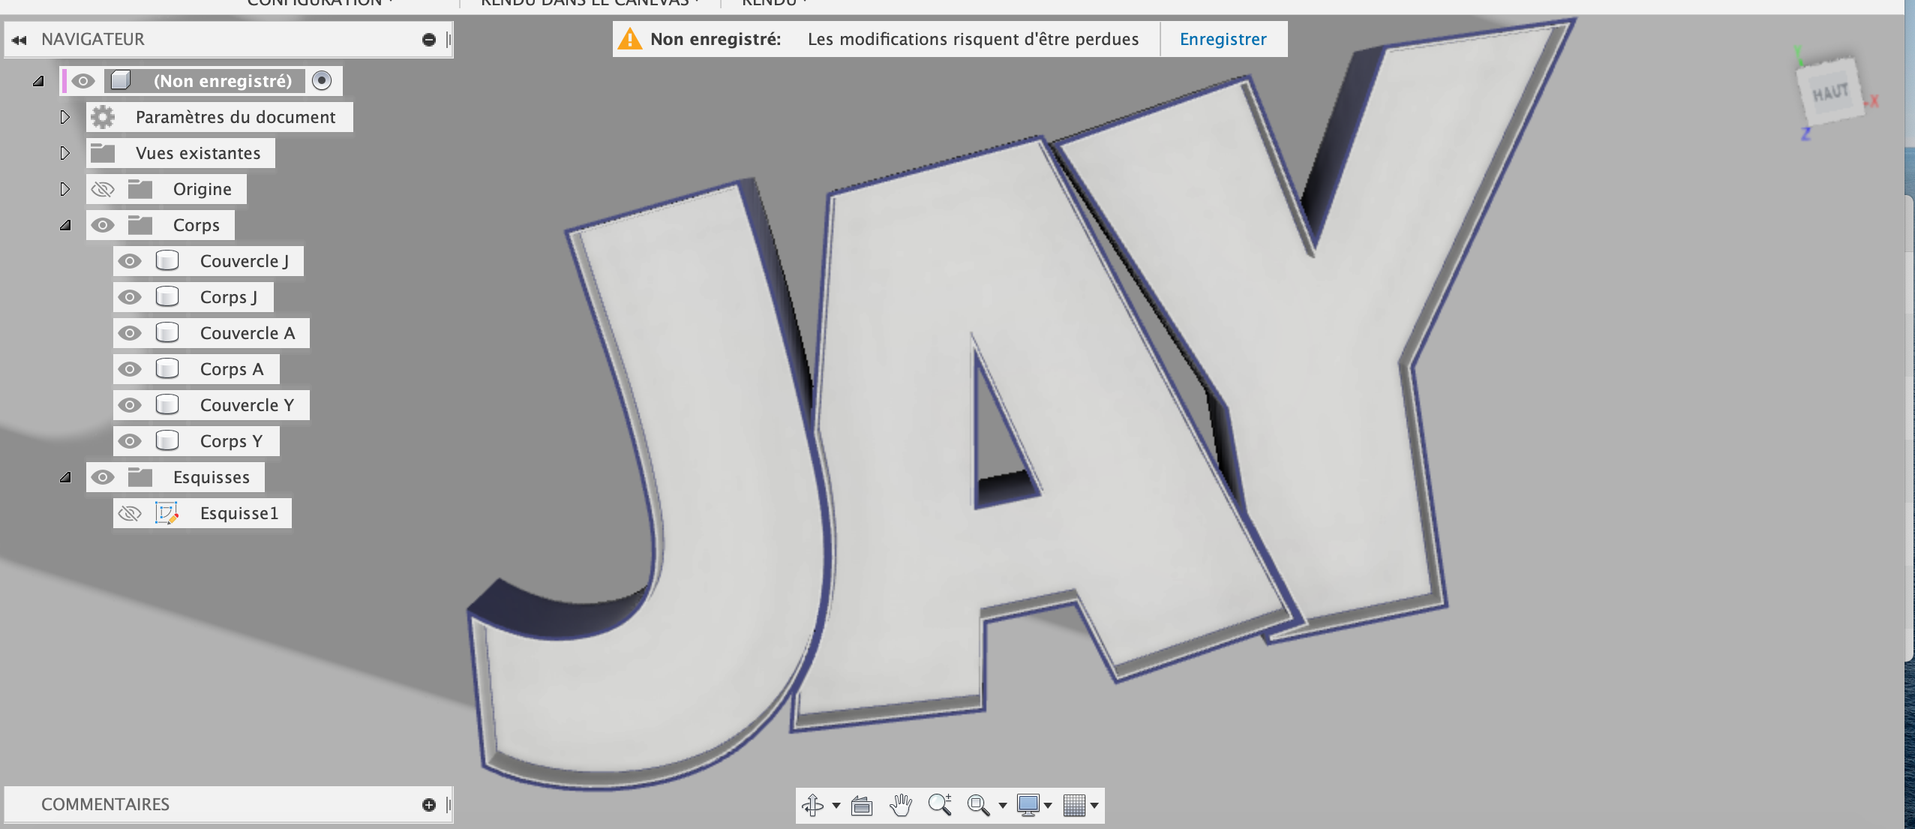Open Display Settings monitor icon
This screenshot has width=1915, height=829.
tap(1028, 805)
